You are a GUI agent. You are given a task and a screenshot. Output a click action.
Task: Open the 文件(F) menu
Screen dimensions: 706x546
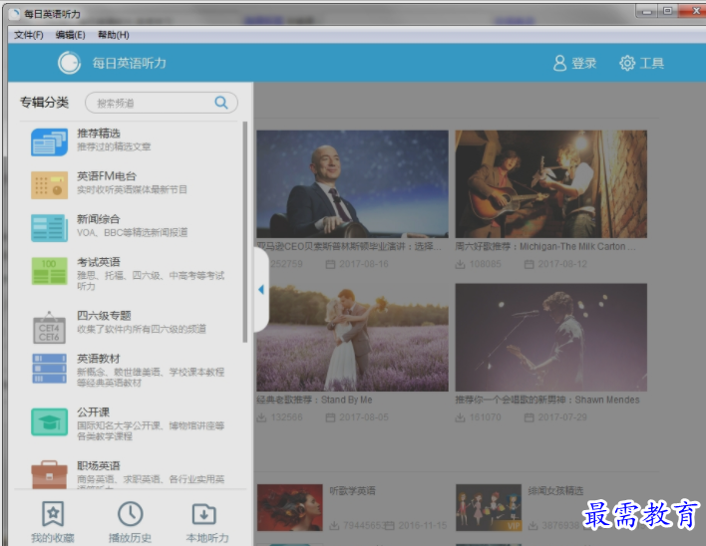(28, 35)
